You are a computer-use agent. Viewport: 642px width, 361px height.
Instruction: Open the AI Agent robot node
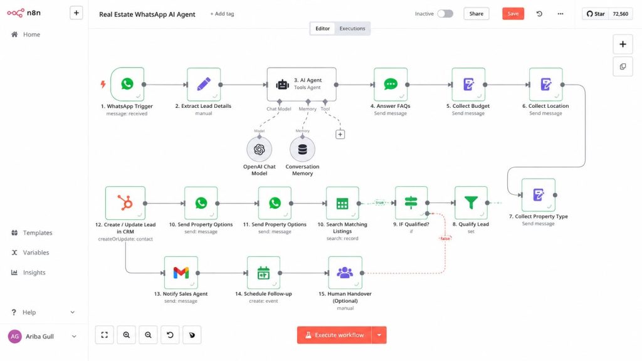[x=302, y=85]
